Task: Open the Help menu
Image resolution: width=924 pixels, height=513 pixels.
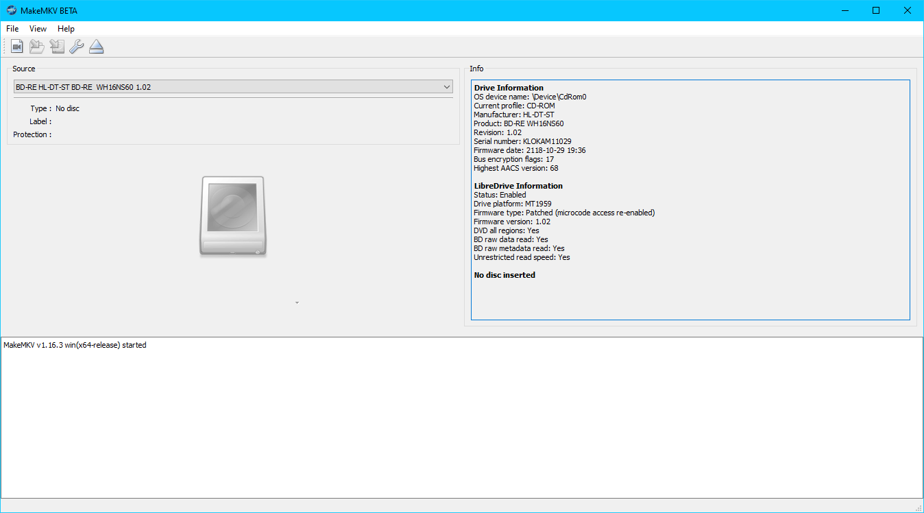Action: coord(66,29)
